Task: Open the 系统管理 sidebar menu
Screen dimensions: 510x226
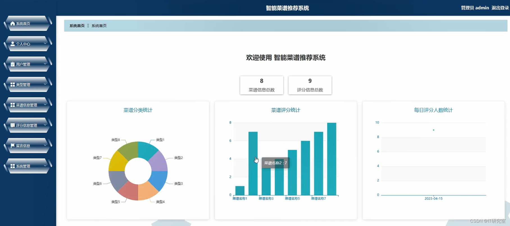Action: (x=28, y=166)
